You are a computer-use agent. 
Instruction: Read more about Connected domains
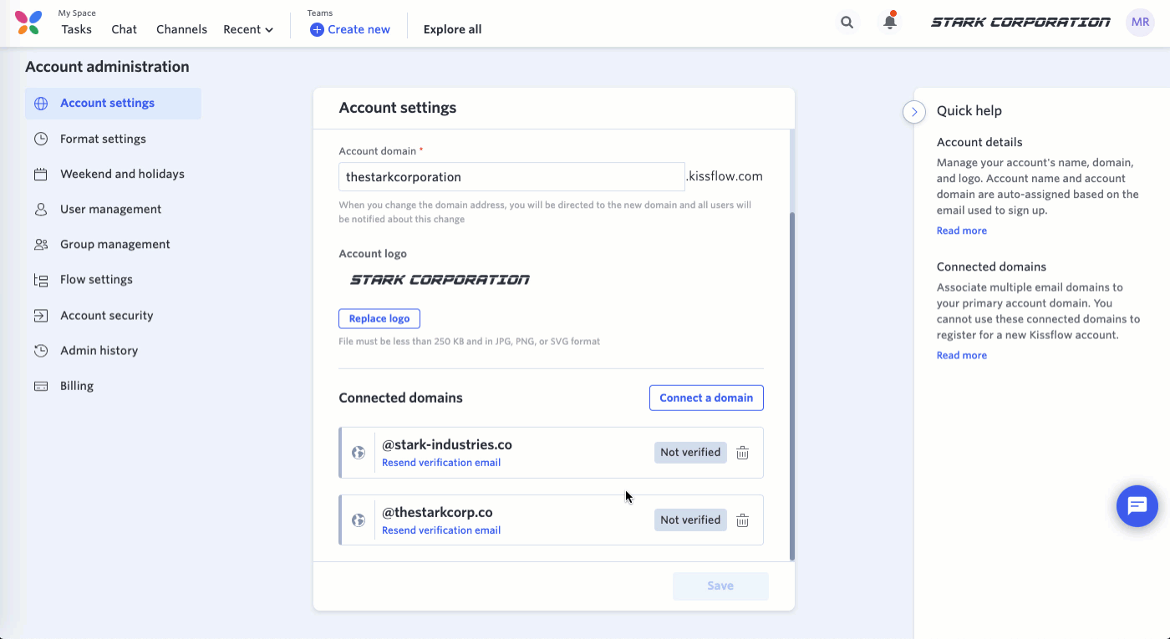pyautogui.click(x=962, y=355)
